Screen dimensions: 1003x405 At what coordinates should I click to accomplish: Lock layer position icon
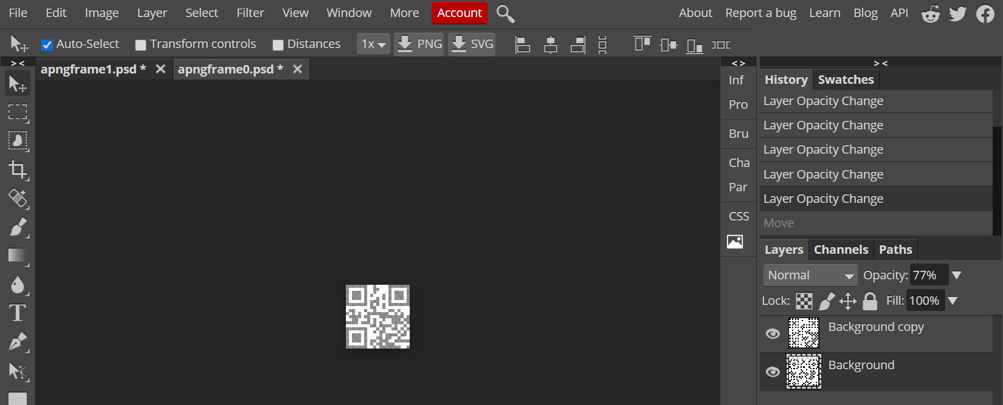848,301
